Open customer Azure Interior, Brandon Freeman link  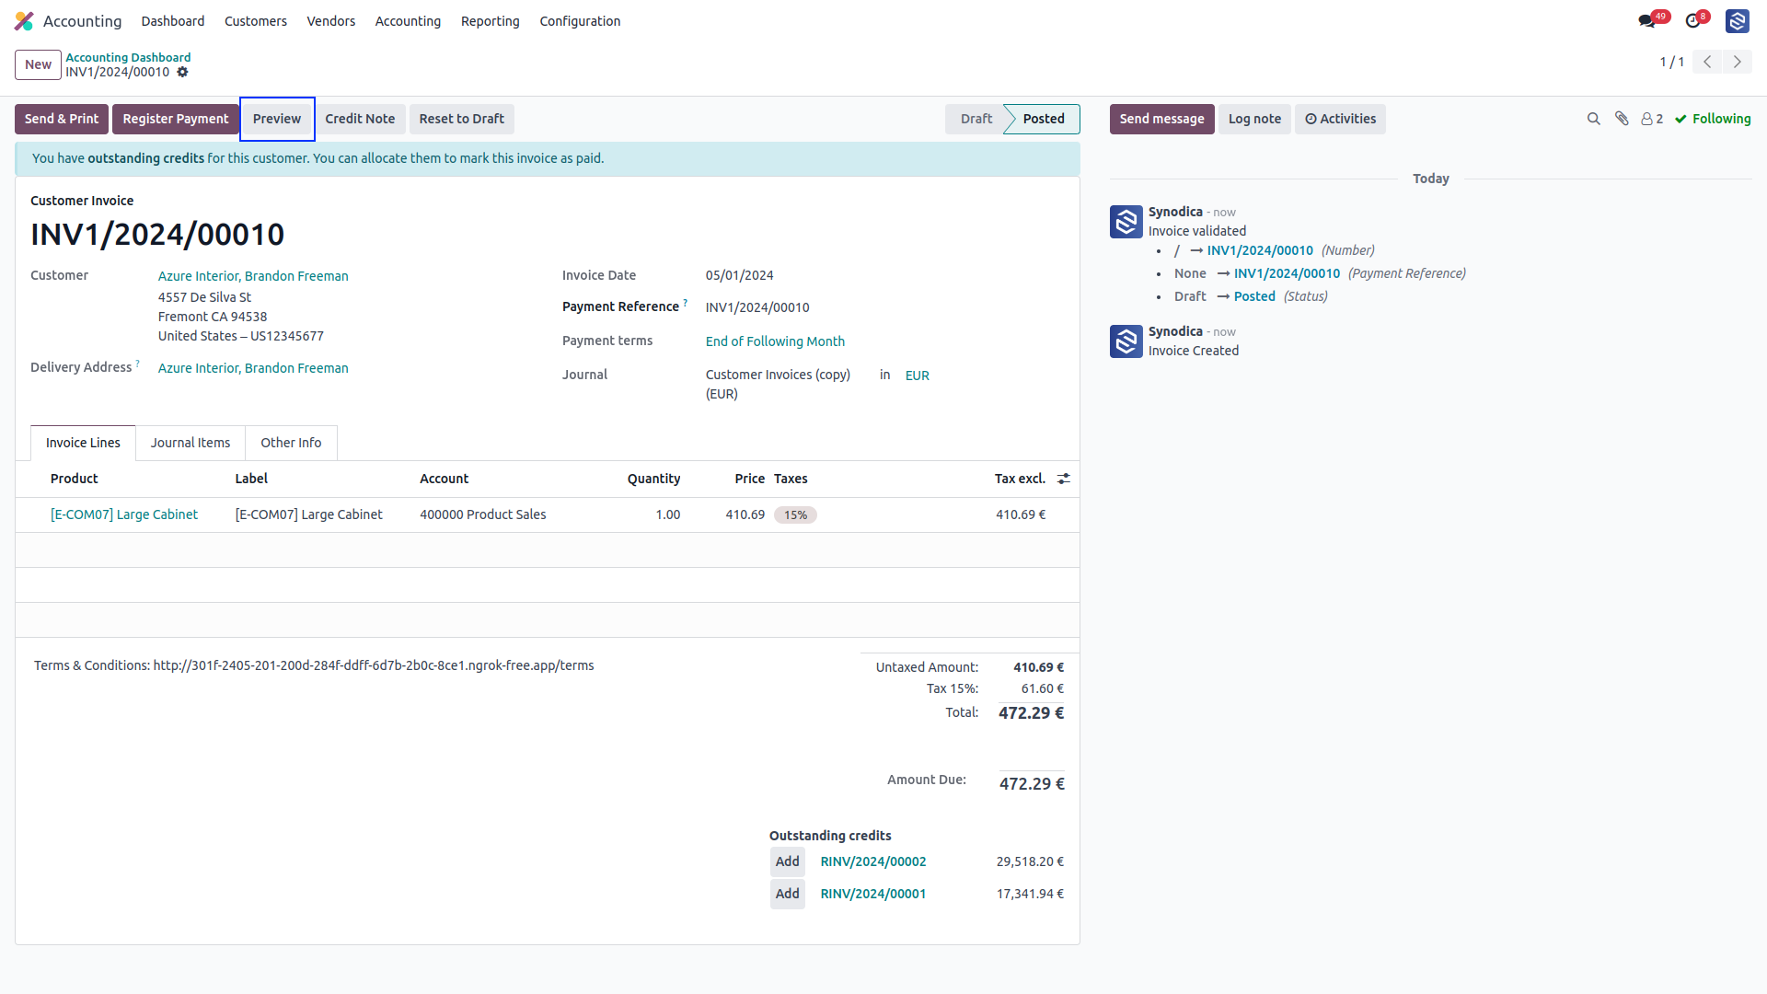click(253, 276)
